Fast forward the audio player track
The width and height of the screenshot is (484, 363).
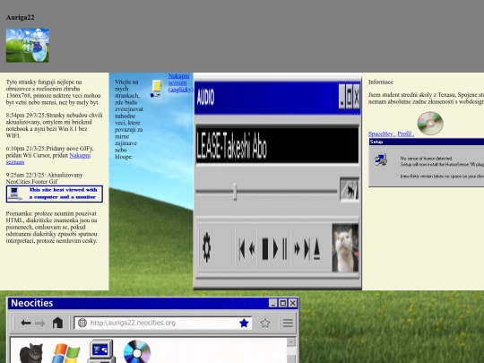297,248
